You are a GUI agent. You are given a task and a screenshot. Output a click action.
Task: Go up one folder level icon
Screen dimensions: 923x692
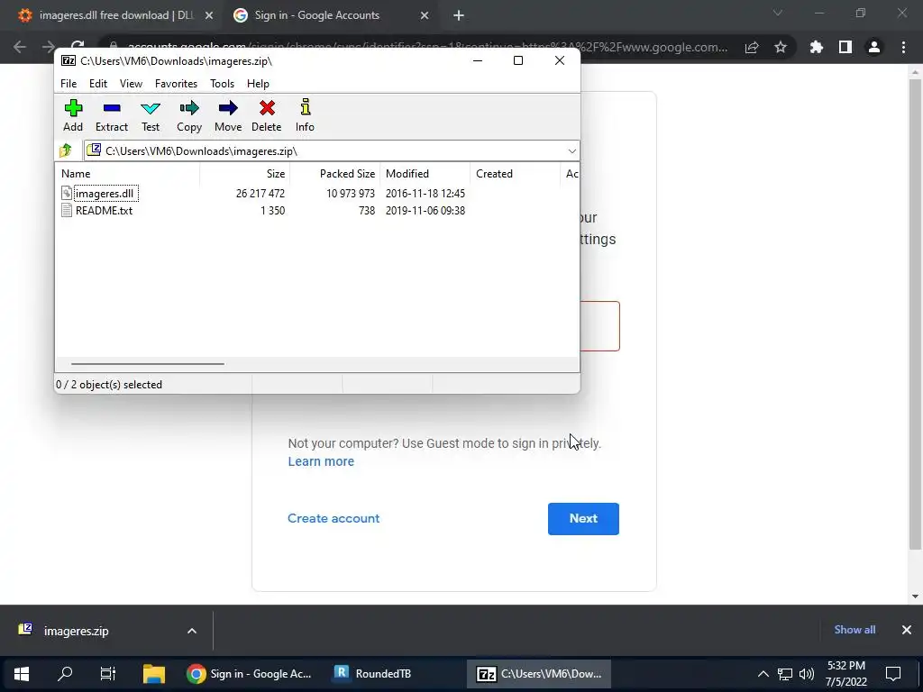(66, 150)
